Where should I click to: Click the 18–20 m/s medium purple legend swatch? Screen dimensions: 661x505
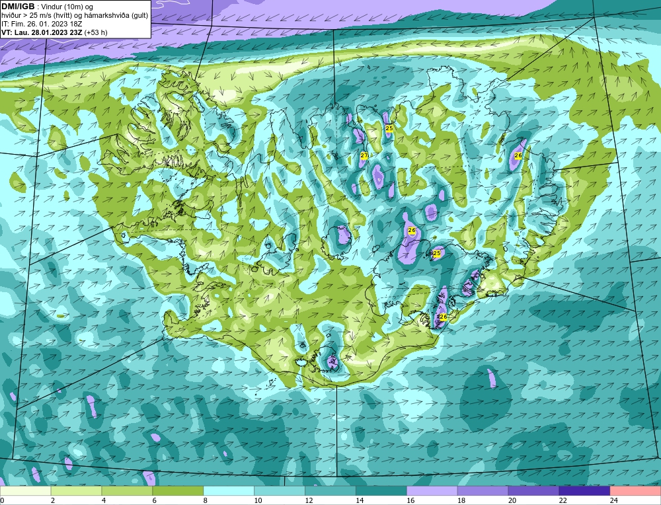[483, 491]
